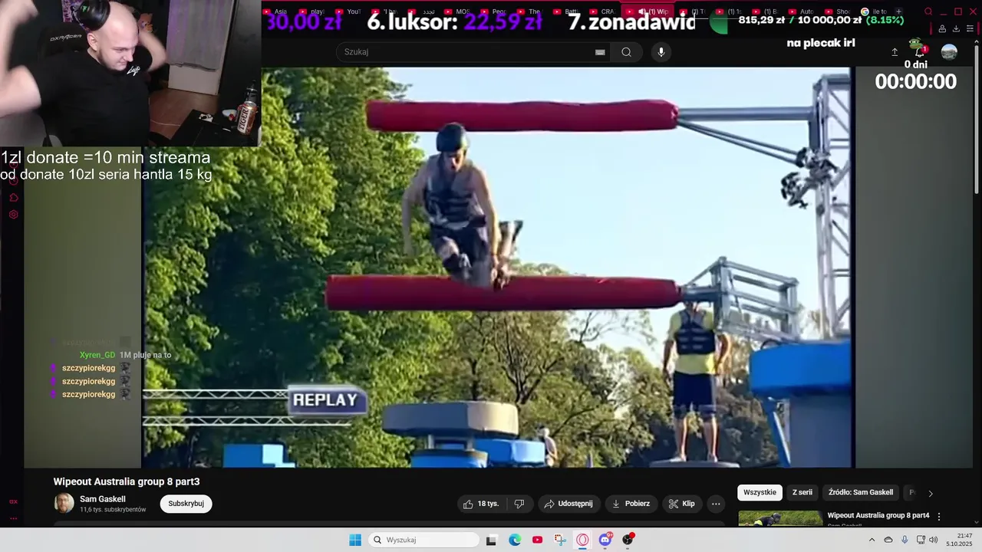The width and height of the screenshot is (982, 552).
Task: Open a new browser tab with plus
Action: click(899, 11)
